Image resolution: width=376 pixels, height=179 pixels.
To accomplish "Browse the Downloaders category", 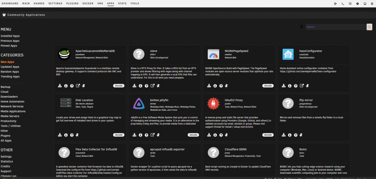I will click(9, 96).
